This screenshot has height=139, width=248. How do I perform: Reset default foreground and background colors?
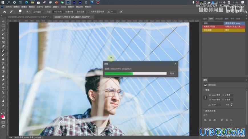1,113
